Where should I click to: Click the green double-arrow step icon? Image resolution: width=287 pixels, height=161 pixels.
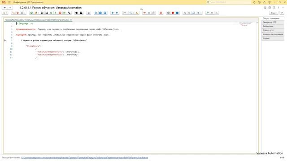(x=65, y=13)
